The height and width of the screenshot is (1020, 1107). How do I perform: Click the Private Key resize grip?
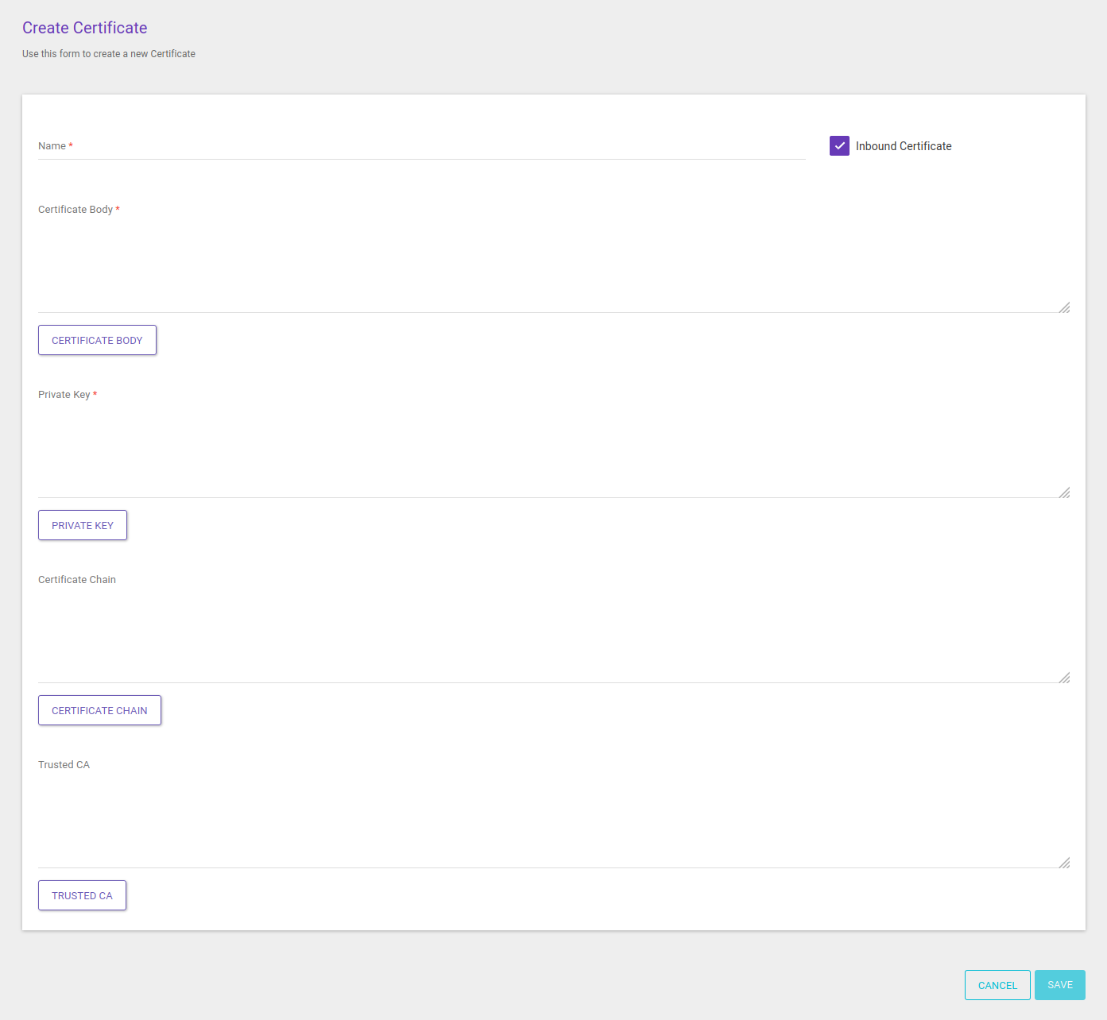tap(1066, 491)
